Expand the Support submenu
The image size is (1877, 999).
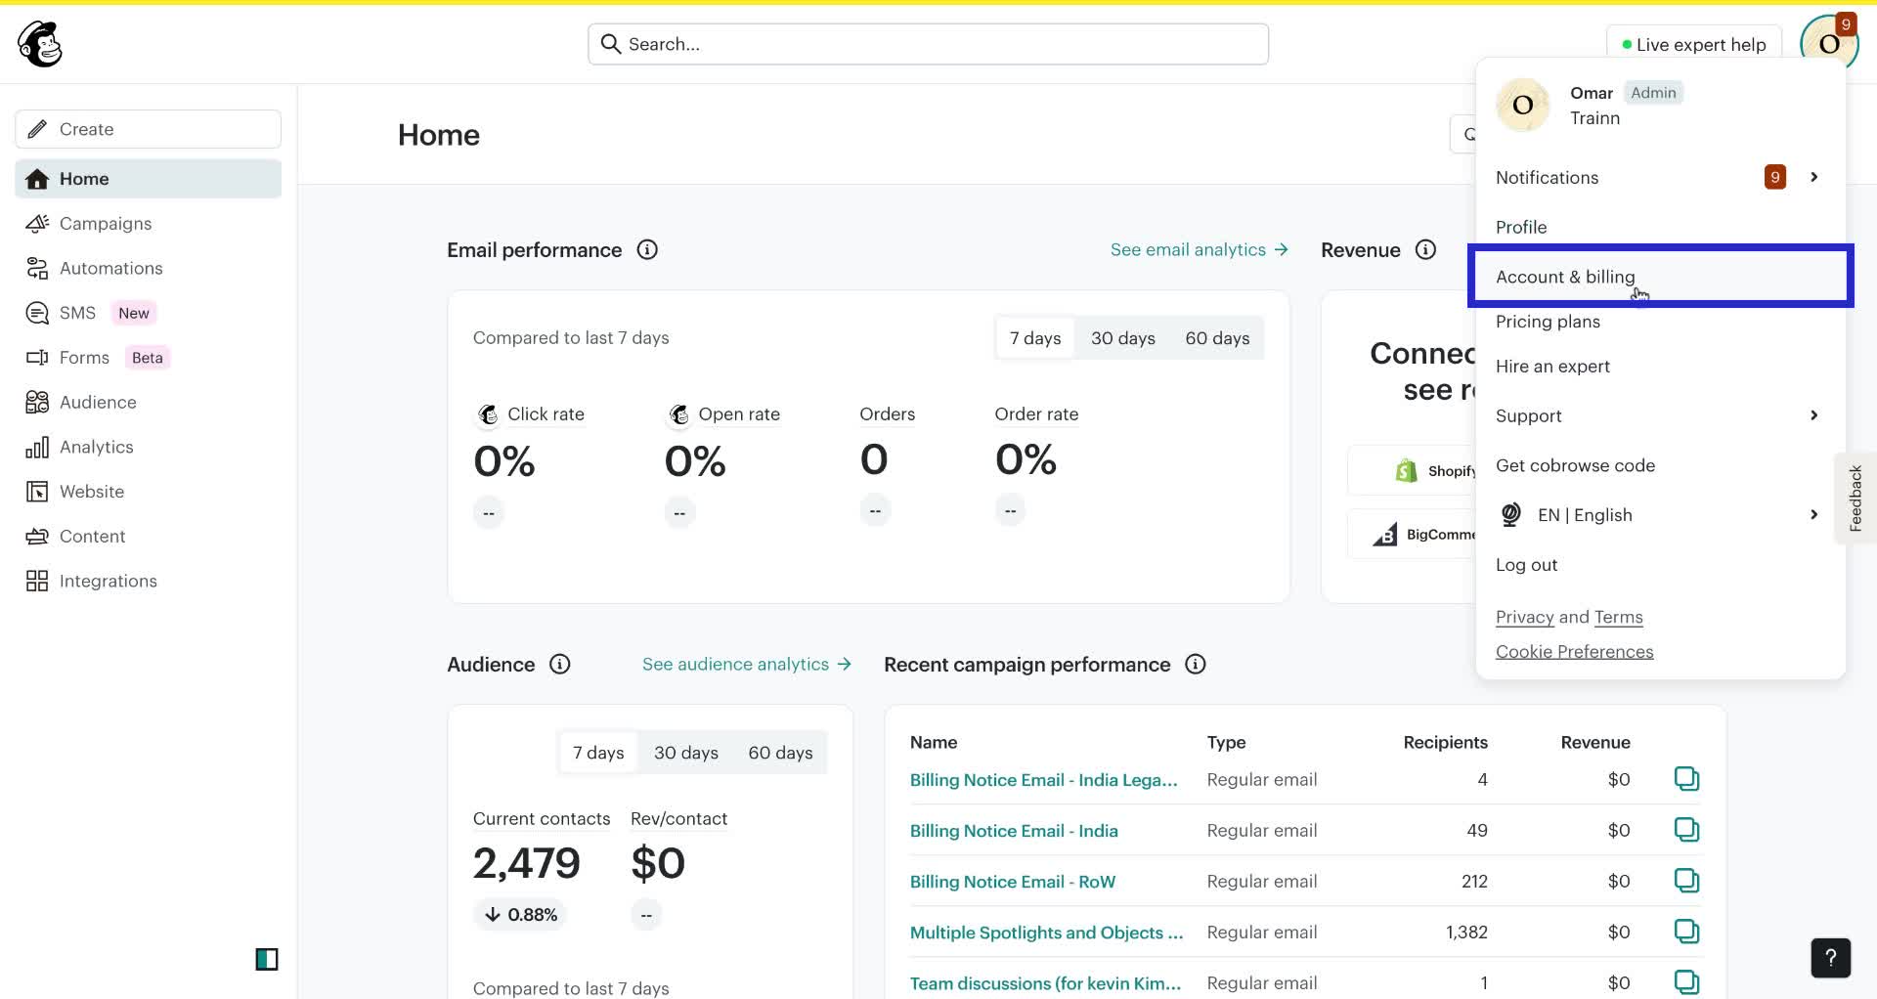tap(1813, 415)
